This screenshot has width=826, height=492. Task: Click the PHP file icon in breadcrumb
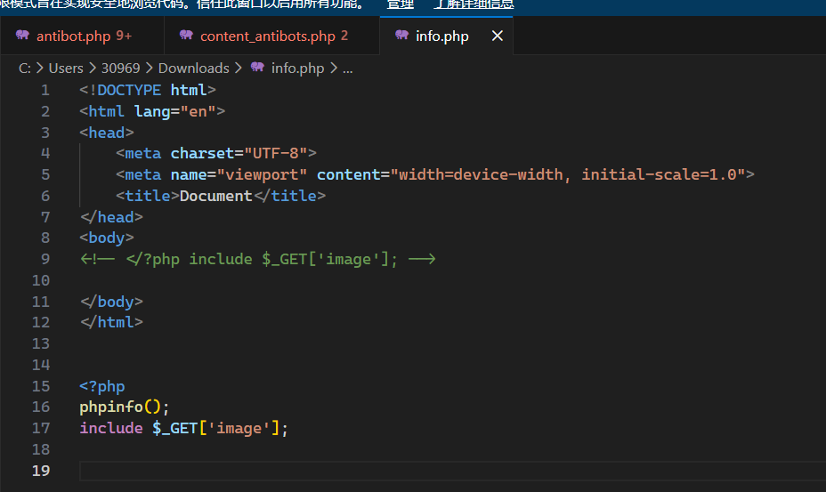click(x=257, y=68)
